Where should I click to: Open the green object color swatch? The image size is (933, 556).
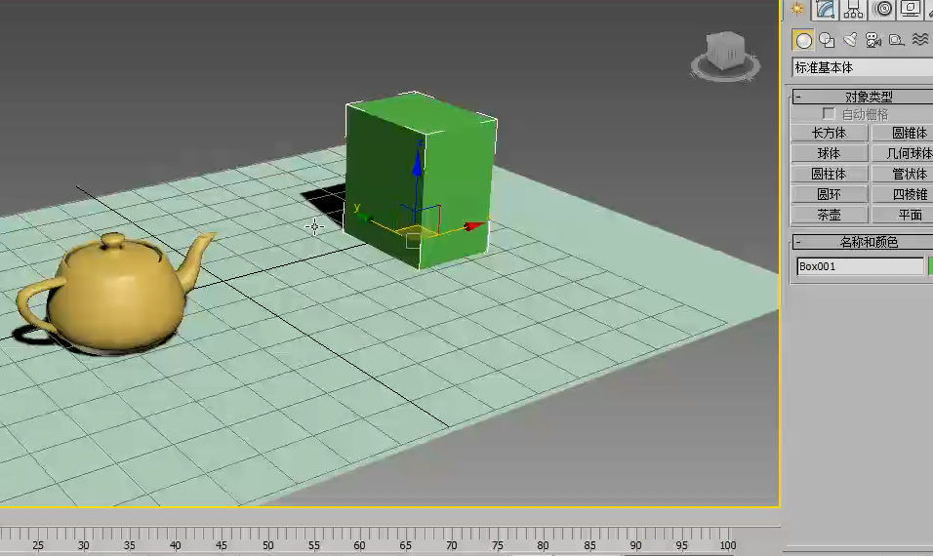point(931,266)
